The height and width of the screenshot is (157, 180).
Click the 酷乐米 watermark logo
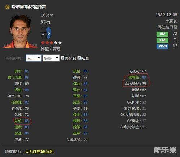[165, 150]
